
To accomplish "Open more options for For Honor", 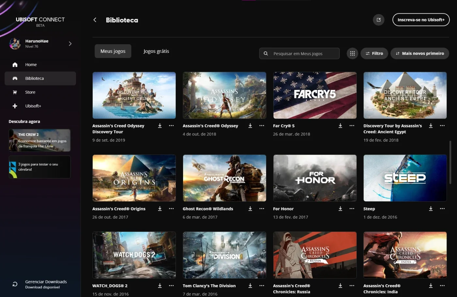I will [x=352, y=209].
